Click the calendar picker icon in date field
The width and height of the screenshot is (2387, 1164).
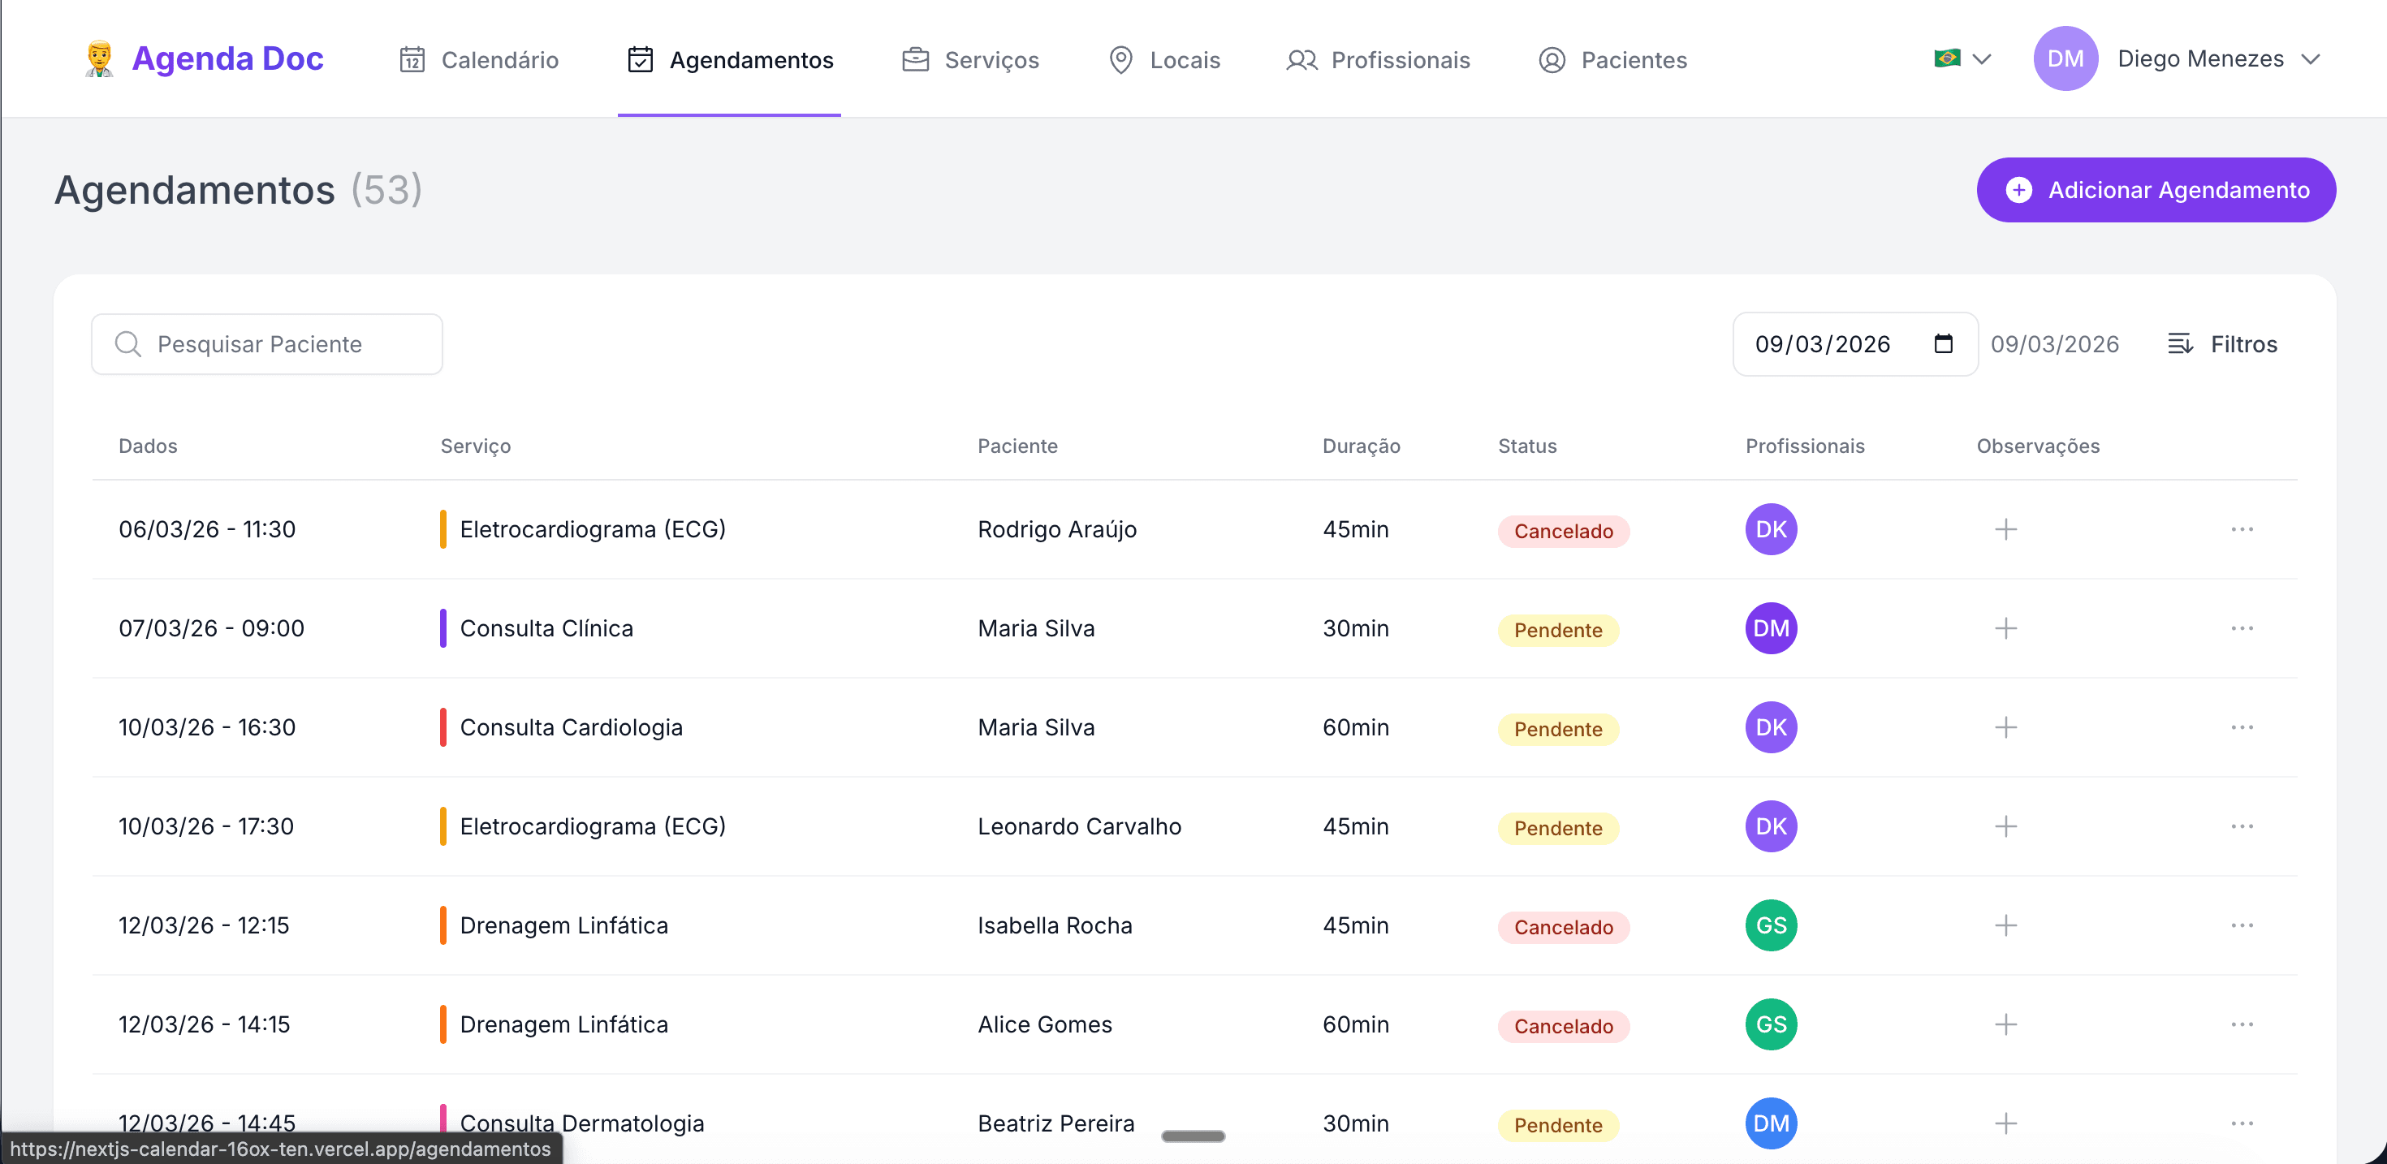click(1943, 344)
